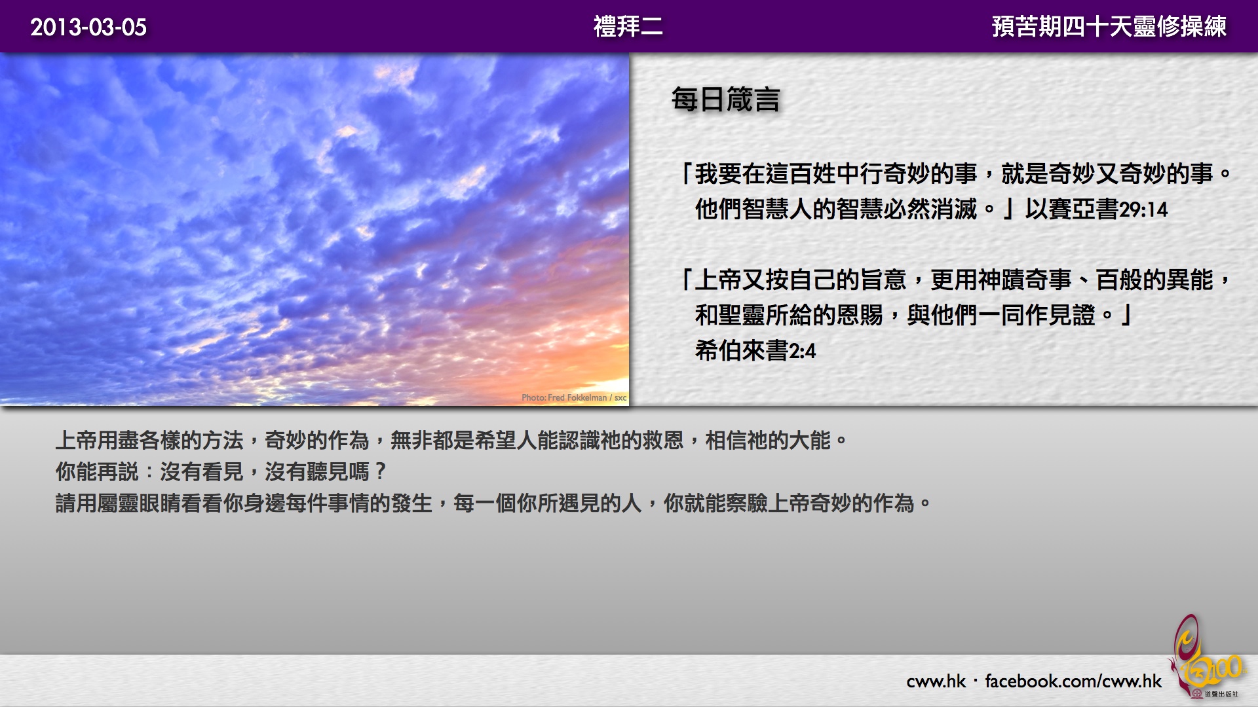1258x707 pixels.
Task: Click the paragraph line starting 上帝用盡各樣的方法
Action: click(x=451, y=441)
